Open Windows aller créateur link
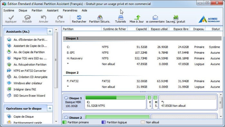225x127 pixels. click(28, 83)
